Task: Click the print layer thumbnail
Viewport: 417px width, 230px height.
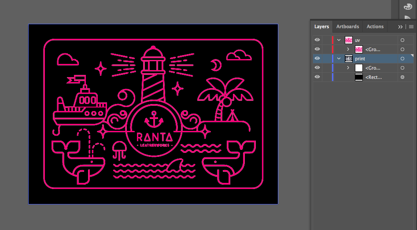Action: (349, 59)
